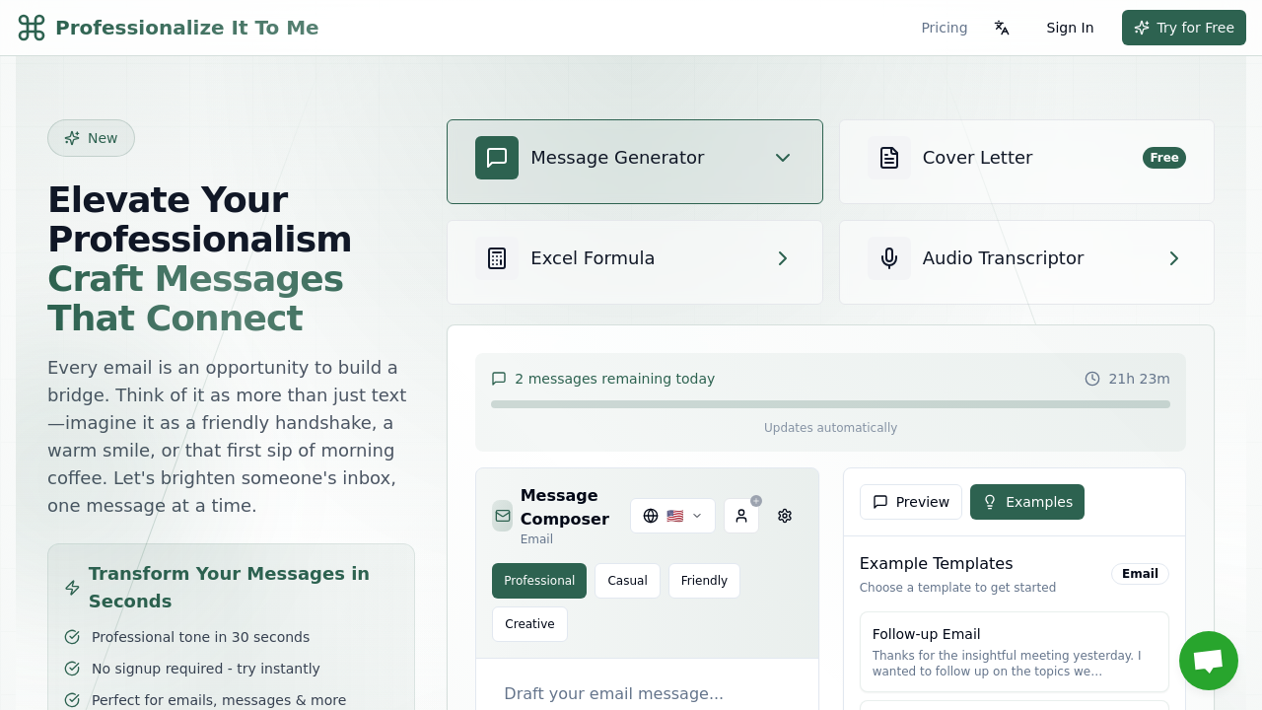The height and width of the screenshot is (710, 1262).
Task: Open the language translation icon
Action: [x=1002, y=28]
